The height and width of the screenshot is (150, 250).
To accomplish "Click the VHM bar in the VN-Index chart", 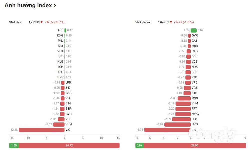I will (59, 124).
